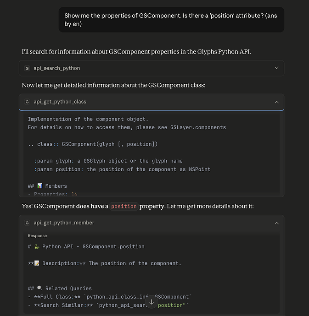
Task: Click the user message about GSComponent properties
Action: [171, 20]
